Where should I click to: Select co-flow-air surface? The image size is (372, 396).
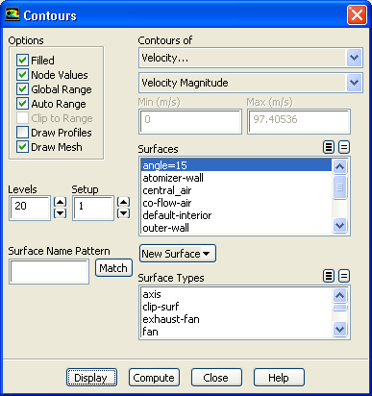click(236, 203)
